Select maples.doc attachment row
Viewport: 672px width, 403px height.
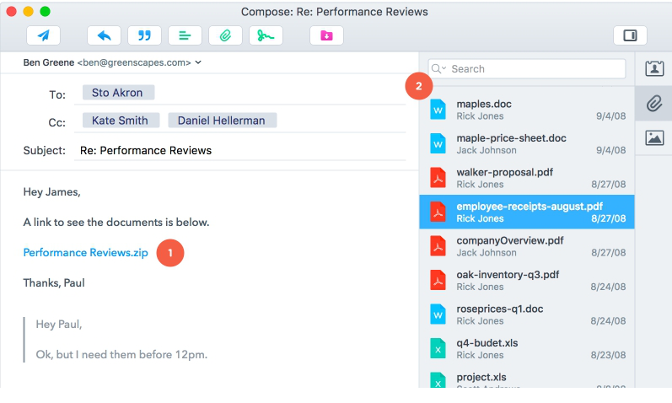pyautogui.click(x=527, y=110)
